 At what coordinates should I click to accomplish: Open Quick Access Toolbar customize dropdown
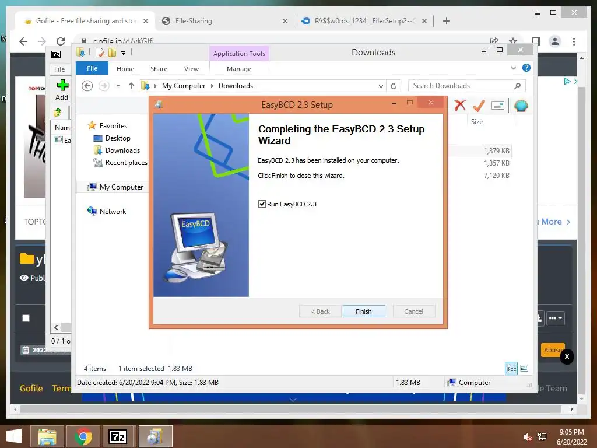[124, 53]
